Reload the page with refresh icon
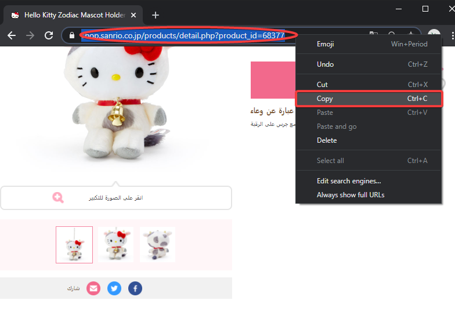This screenshot has height=311, width=455. tap(49, 35)
